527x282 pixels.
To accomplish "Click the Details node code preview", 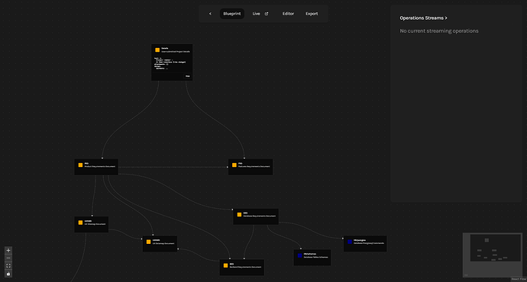I will pos(170,63).
